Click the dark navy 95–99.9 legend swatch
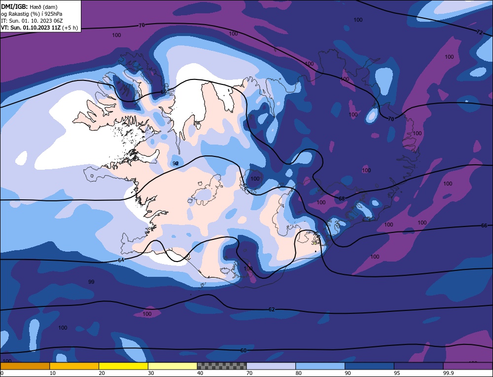The width and height of the screenshot is (493, 377). pos(419,366)
